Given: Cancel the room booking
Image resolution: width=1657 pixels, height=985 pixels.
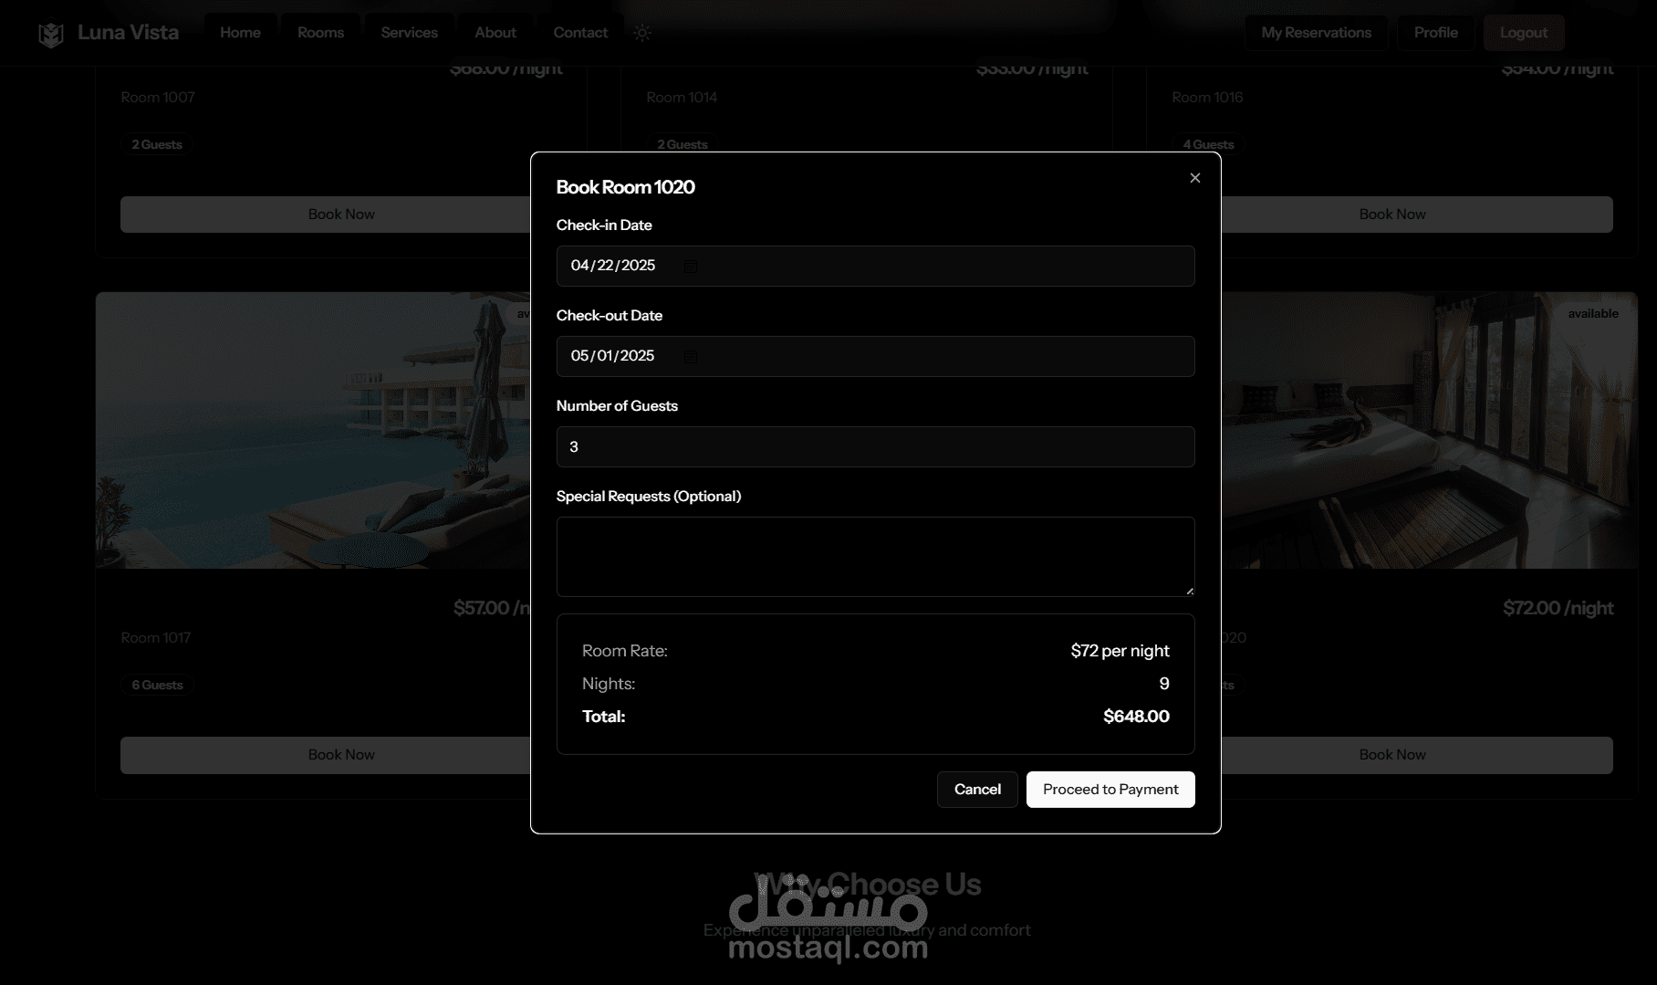Looking at the screenshot, I should [x=977, y=790].
